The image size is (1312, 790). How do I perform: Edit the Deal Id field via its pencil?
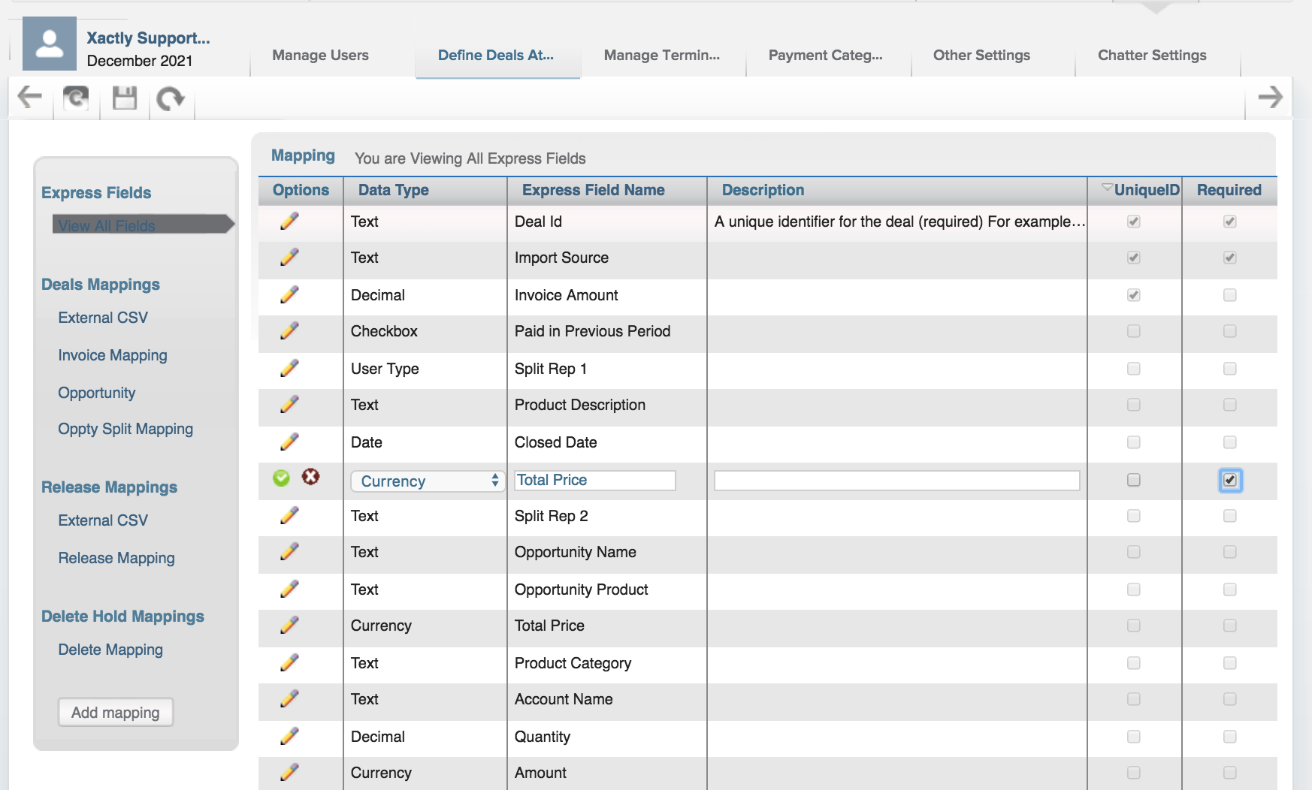(x=289, y=222)
